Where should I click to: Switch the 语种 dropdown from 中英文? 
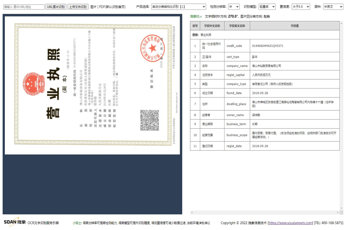pyautogui.click(x=333, y=7)
